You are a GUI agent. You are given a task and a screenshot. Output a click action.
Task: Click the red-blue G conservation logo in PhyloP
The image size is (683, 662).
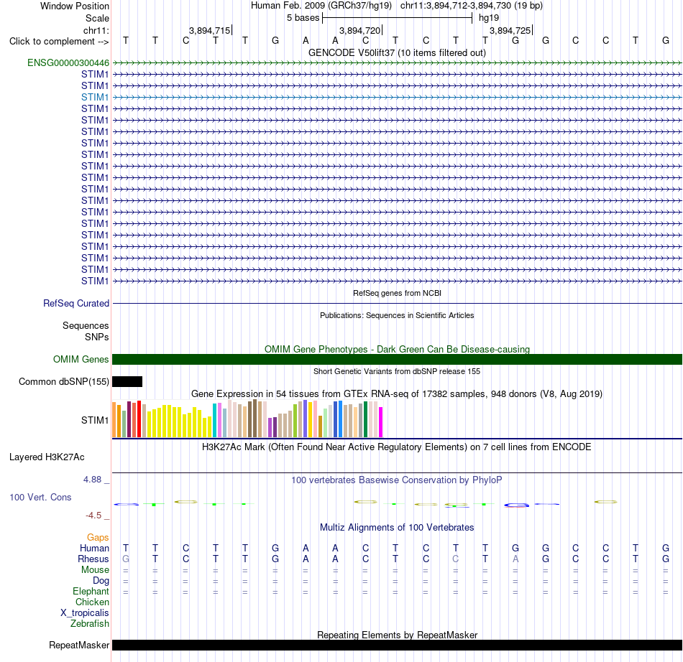tap(516, 505)
